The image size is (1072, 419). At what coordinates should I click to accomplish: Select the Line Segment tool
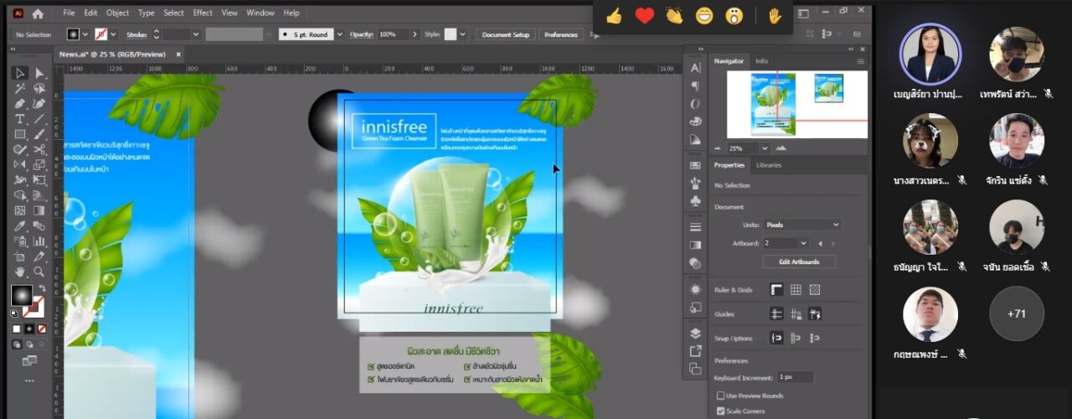click(39, 119)
